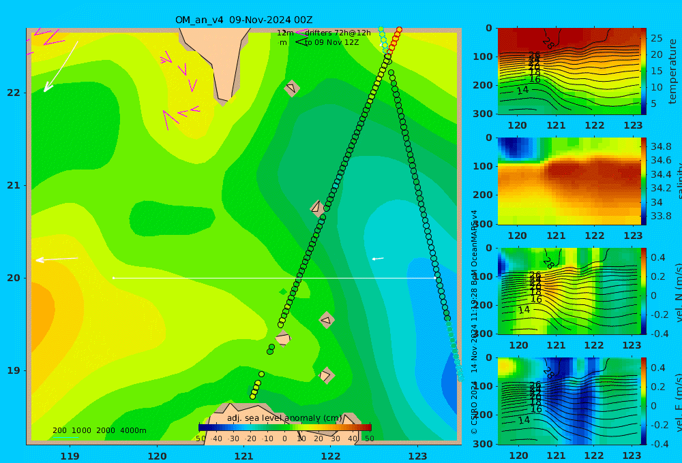Click the yellow drifter circles near the map bottom
The width and height of the screenshot is (682, 463).
pyautogui.click(x=256, y=385)
